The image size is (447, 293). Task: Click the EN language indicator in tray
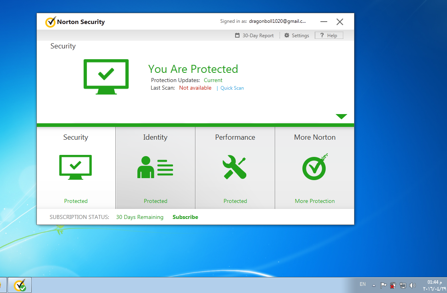(x=362, y=284)
